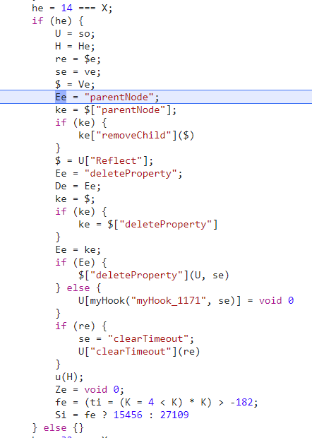Viewport: 312px width, 438px height.
Task: Click the else keyword after deleteProperty call
Action: pyautogui.click(x=78, y=288)
